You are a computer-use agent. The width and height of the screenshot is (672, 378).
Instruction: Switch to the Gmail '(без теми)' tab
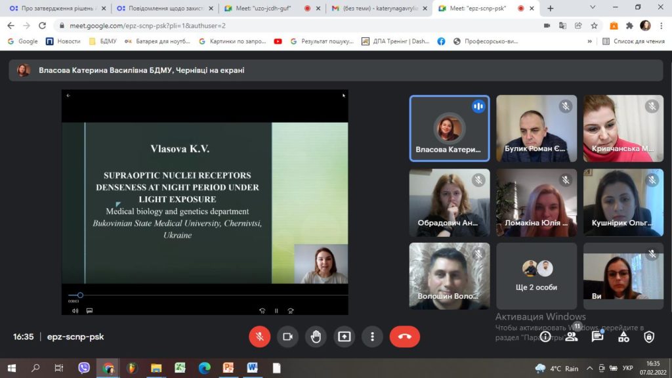(x=373, y=9)
